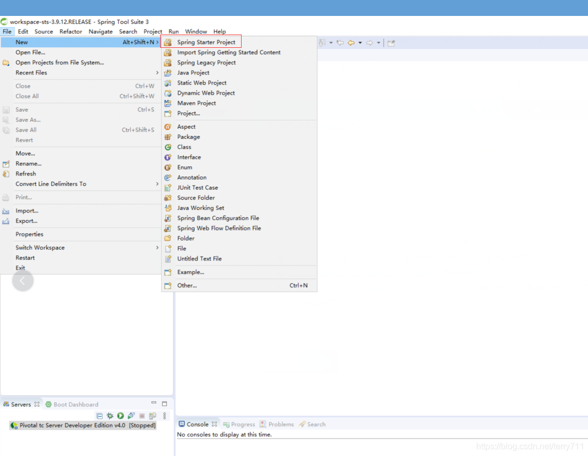Image resolution: width=588 pixels, height=456 pixels.
Task: Select Static Web Project option
Action: pos(202,82)
